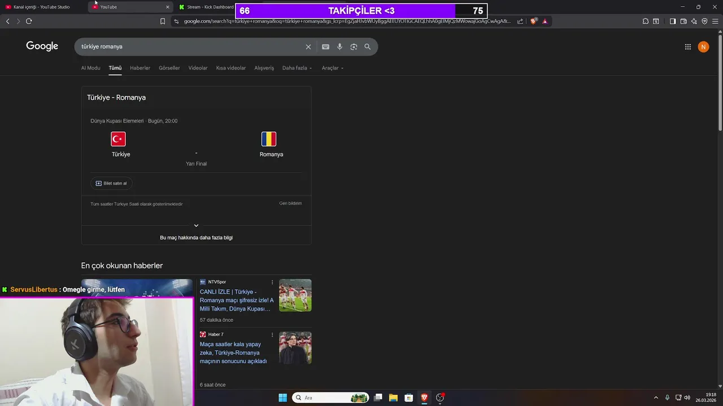The image size is (723, 406).
Task: Go back to the previous page
Action: click(7, 21)
